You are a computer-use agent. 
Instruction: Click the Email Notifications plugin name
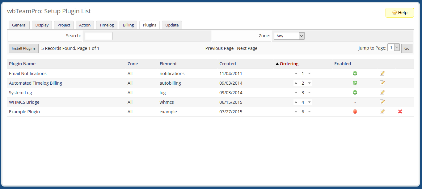click(x=28, y=74)
